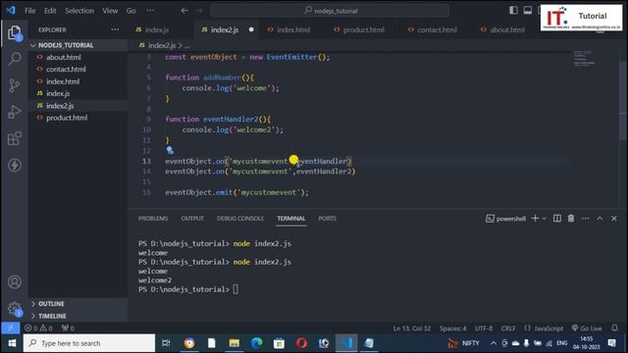The height and width of the screenshot is (353, 628).
Task: Open the Manage gear icon
Action: tap(15, 309)
